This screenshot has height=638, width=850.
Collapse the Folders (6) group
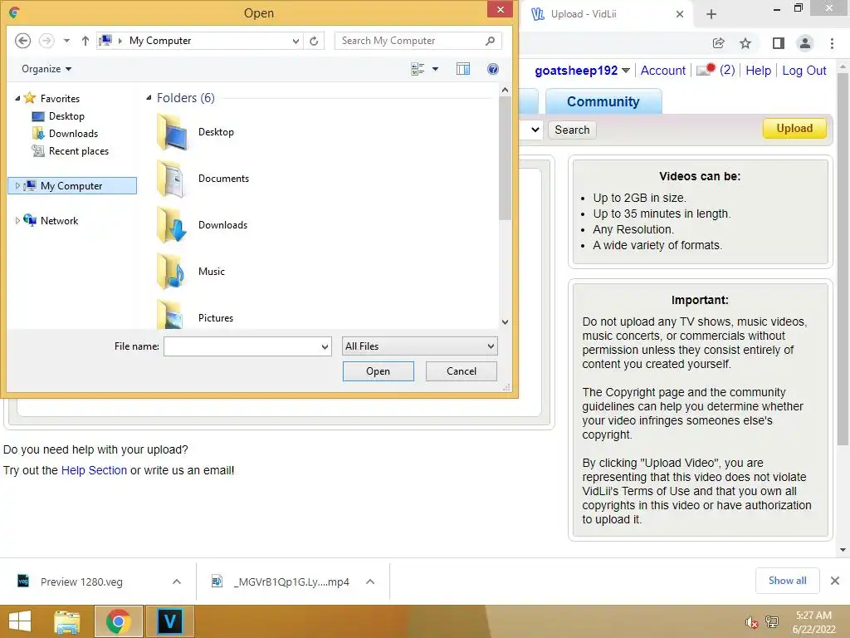(149, 98)
